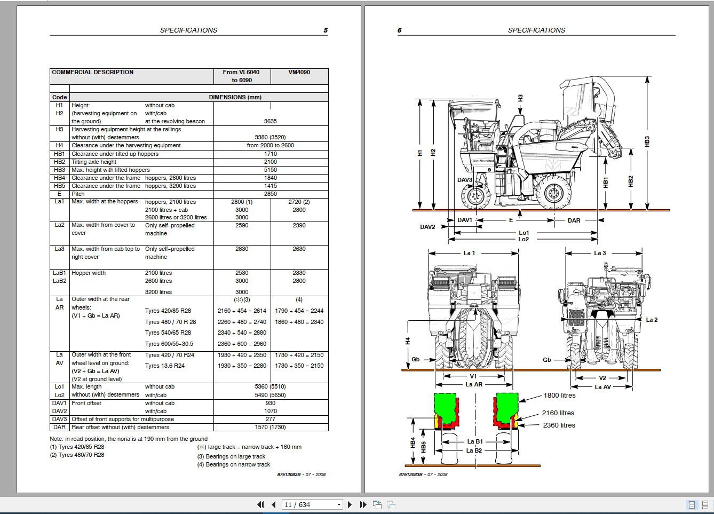Viewport: 714px width, 514px height.
Task: Click the COMMERCIAL DESCRIPTION table header
Action: [x=93, y=72]
